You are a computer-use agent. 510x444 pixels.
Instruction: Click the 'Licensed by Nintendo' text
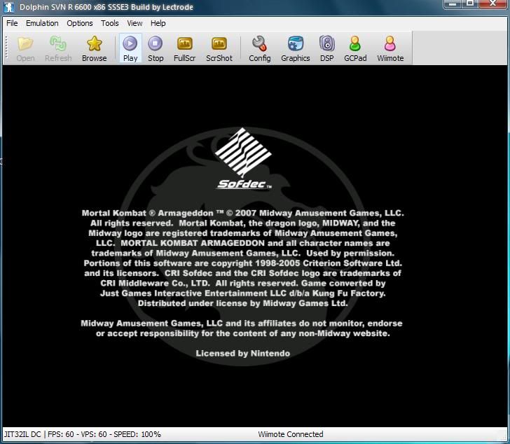[242, 354]
